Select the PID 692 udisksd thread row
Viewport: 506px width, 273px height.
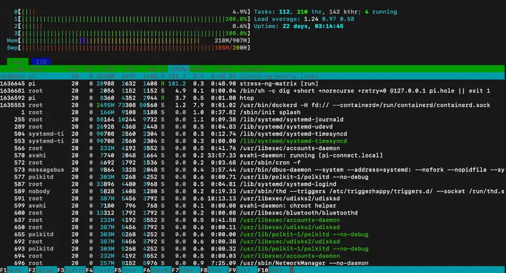(x=252, y=241)
